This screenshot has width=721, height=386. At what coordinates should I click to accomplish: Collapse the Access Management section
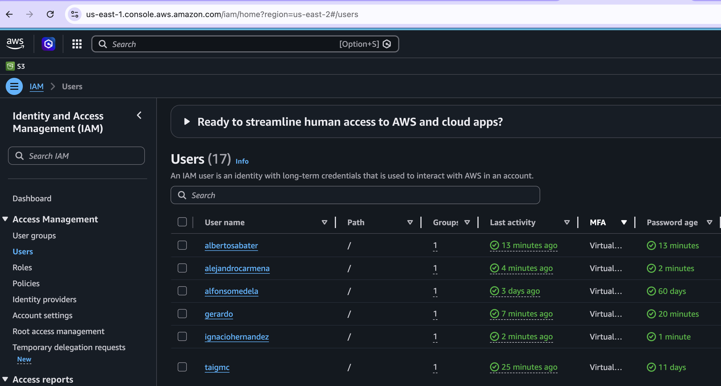coord(5,219)
